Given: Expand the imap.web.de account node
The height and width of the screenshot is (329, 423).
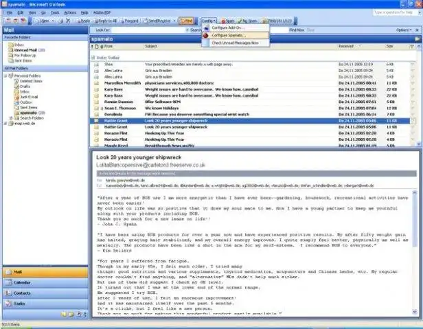Looking at the screenshot, I should coord(5,124).
